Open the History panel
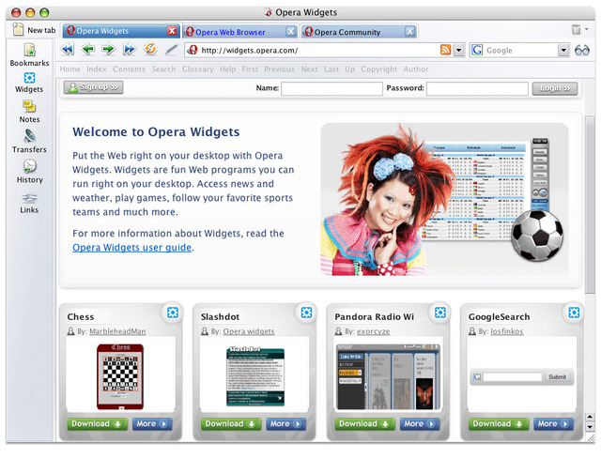This screenshot has width=601, height=458. point(29,166)
